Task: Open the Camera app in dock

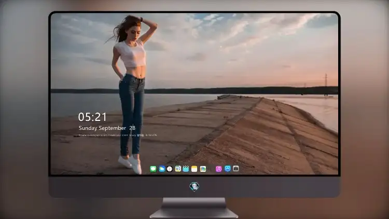Action: point(236,169)
